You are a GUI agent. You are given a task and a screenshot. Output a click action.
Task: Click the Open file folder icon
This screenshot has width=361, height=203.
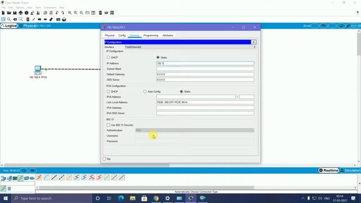tap(9, 13)
